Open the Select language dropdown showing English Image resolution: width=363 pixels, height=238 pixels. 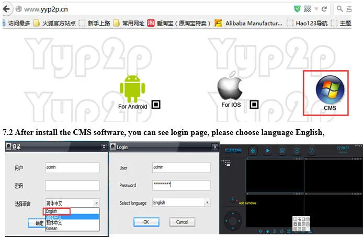tap(181, 202)
